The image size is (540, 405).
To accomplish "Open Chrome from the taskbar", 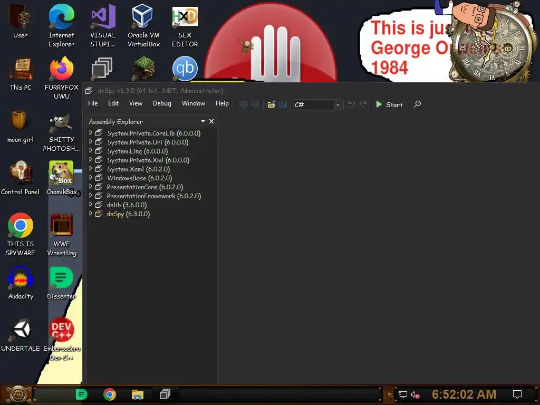I will 110,394.
